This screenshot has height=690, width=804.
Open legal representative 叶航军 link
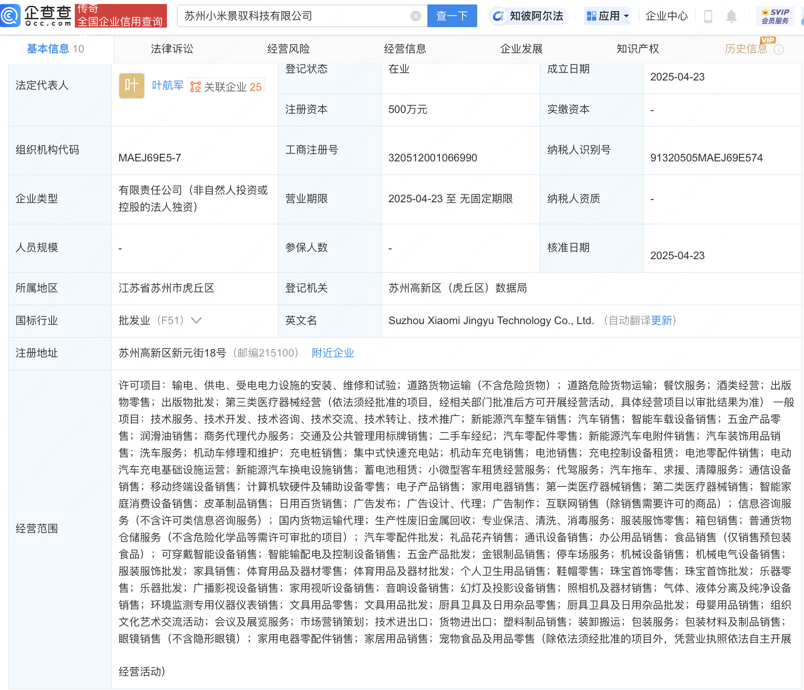(167, 85)
